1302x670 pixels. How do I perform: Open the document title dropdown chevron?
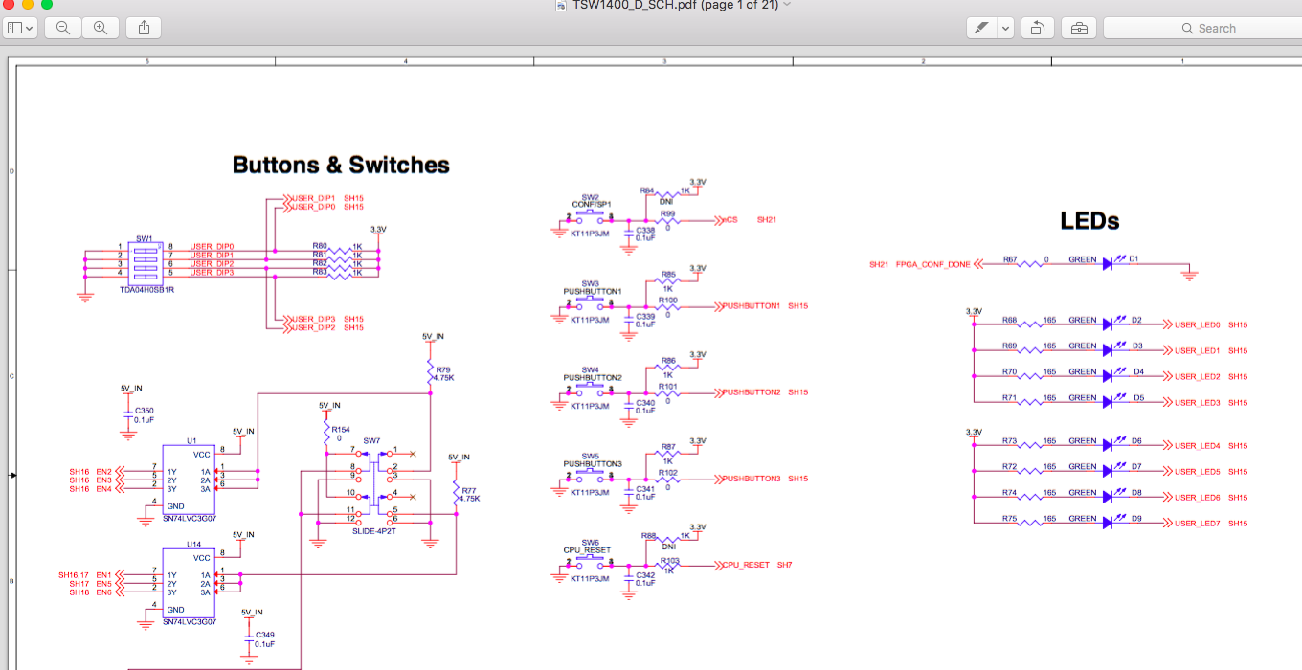click(787, 5)
